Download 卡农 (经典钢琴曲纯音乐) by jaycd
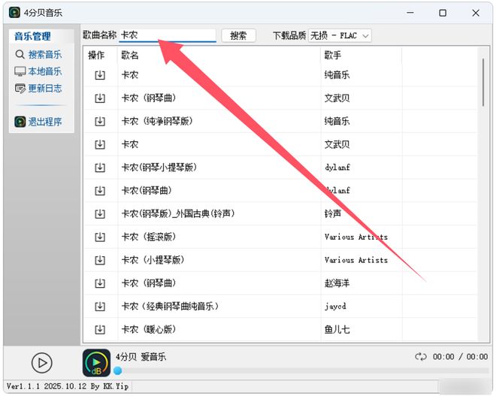 pyautogui.click(x=100, y=307)
